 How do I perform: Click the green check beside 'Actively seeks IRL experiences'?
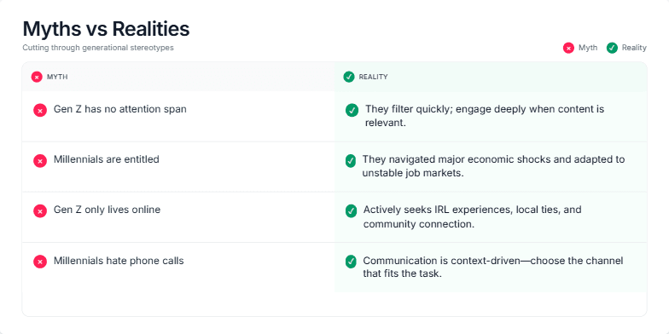[351, 211]
